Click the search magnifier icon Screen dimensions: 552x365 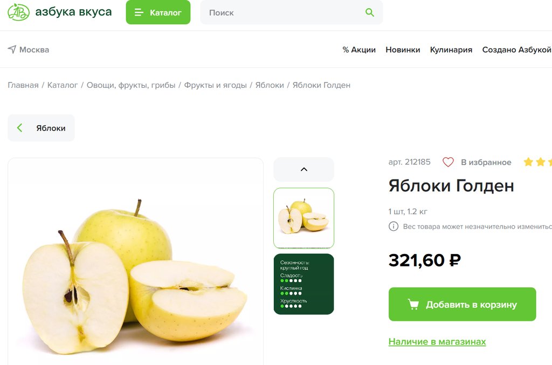[x=369, y=13]
